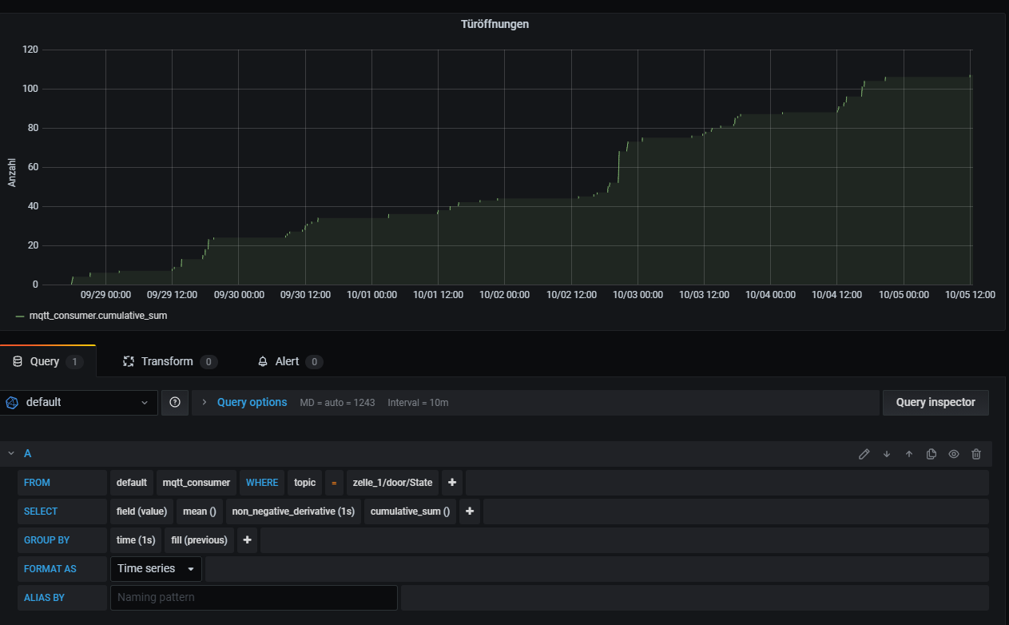The image size is (1009, 625).
Task: Edit fill (previous) option
Action: (200, 540)
